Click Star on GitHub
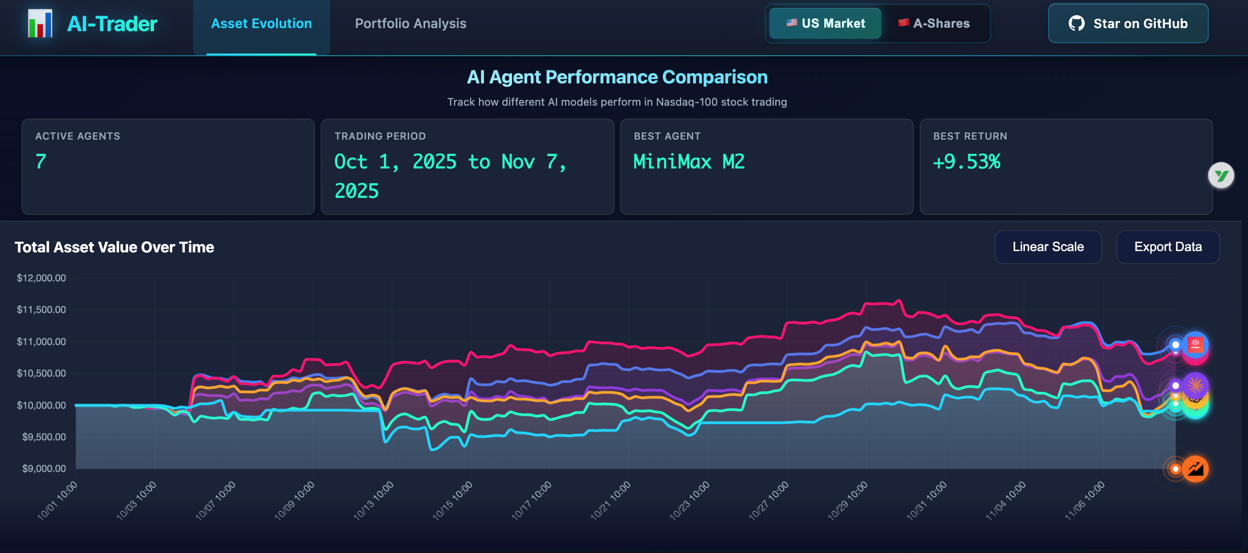 coord(1128,23)
